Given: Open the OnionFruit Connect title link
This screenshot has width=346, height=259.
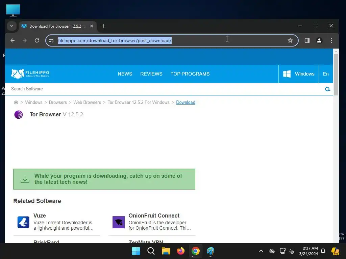Looking at the screenshot, I should tap(154, 215).
